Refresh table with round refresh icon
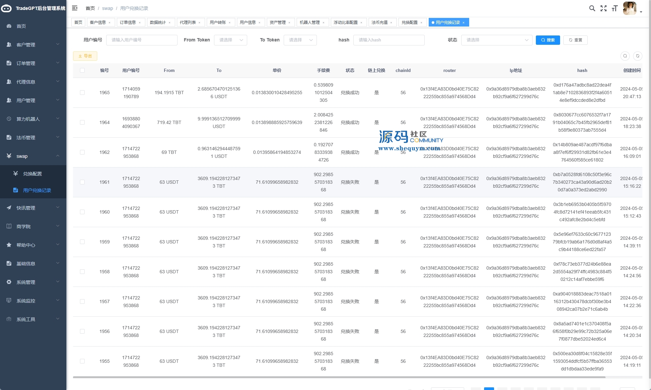This screenshot has width=651, height=390. pos(637,56)
